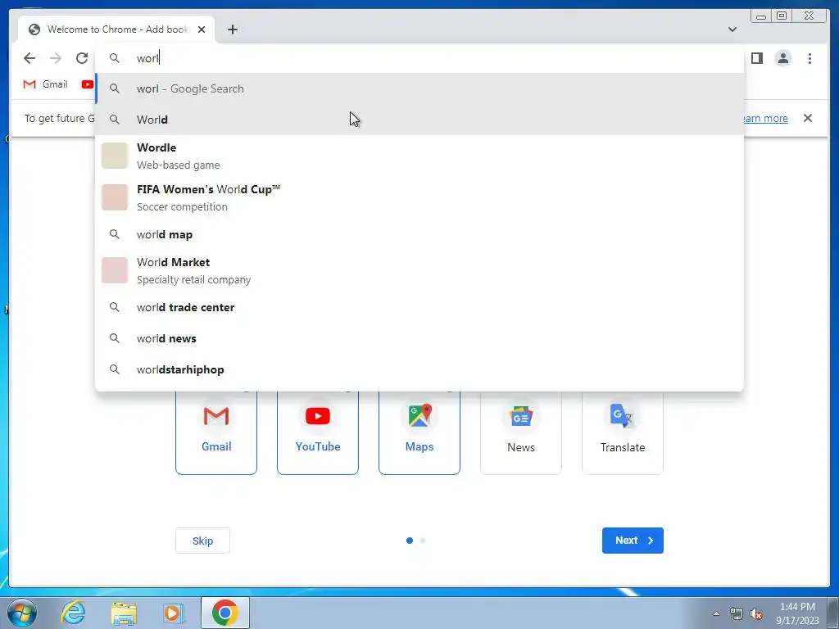
Task: Open the muted volume tray icon
Action: (756, 613)
